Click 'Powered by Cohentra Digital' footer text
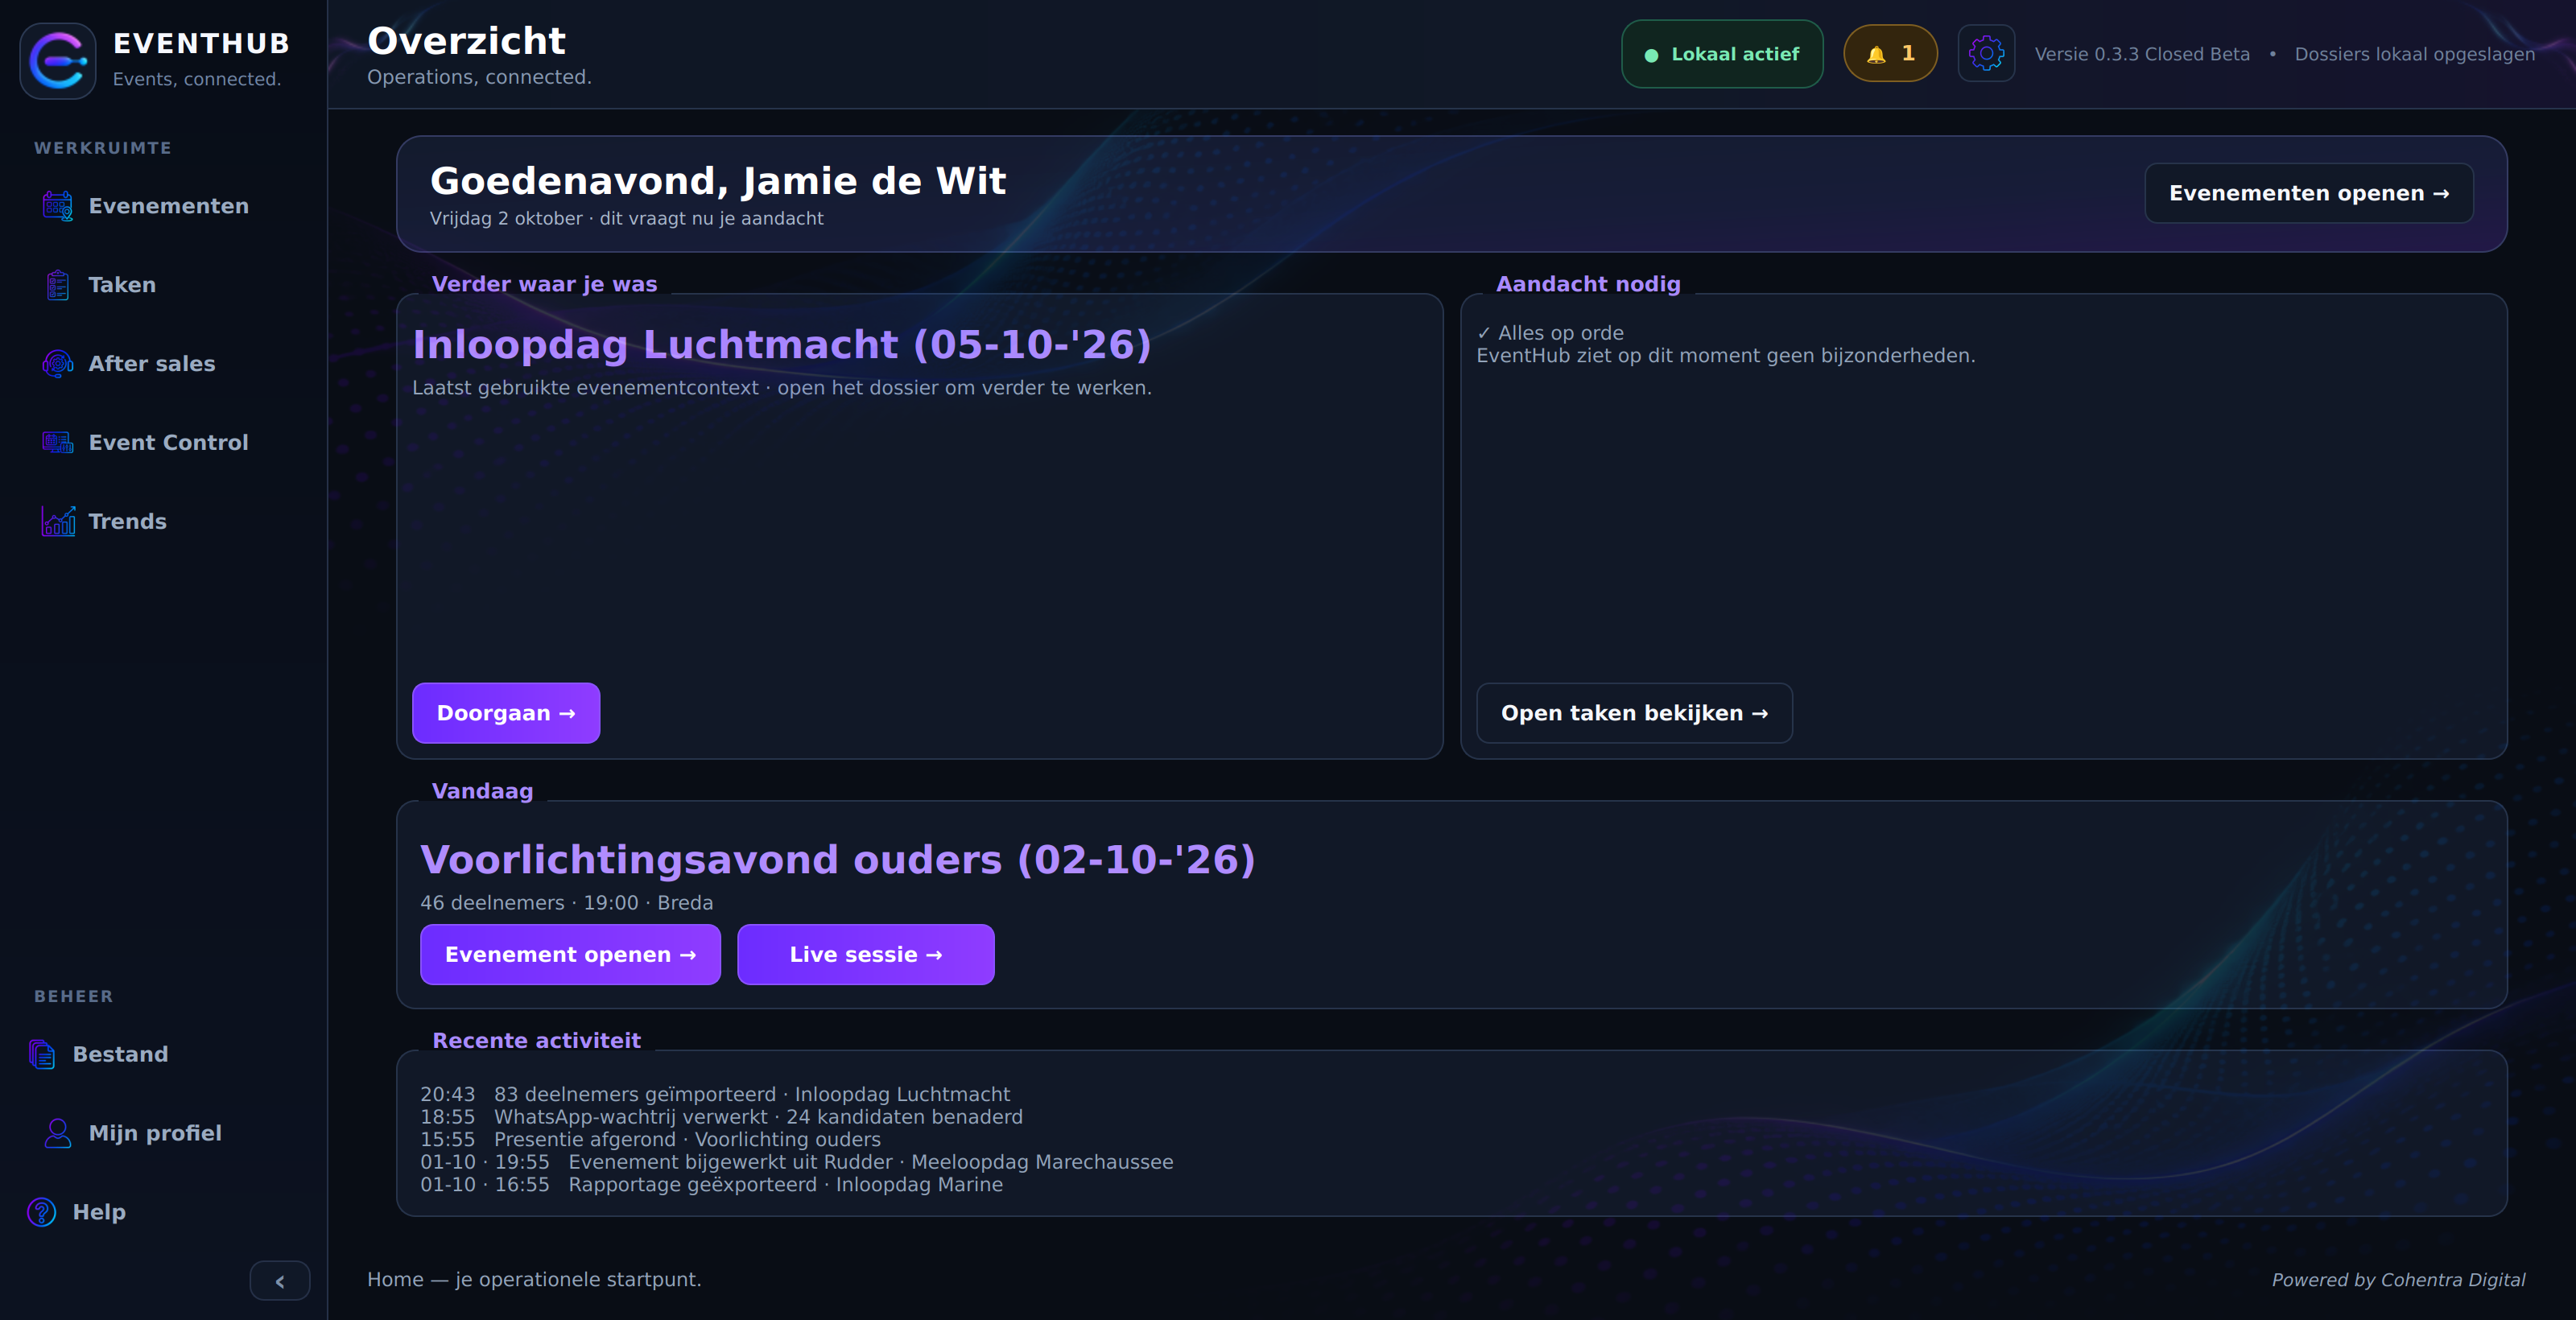 pyautogui.click(x=2398, y=1280)
